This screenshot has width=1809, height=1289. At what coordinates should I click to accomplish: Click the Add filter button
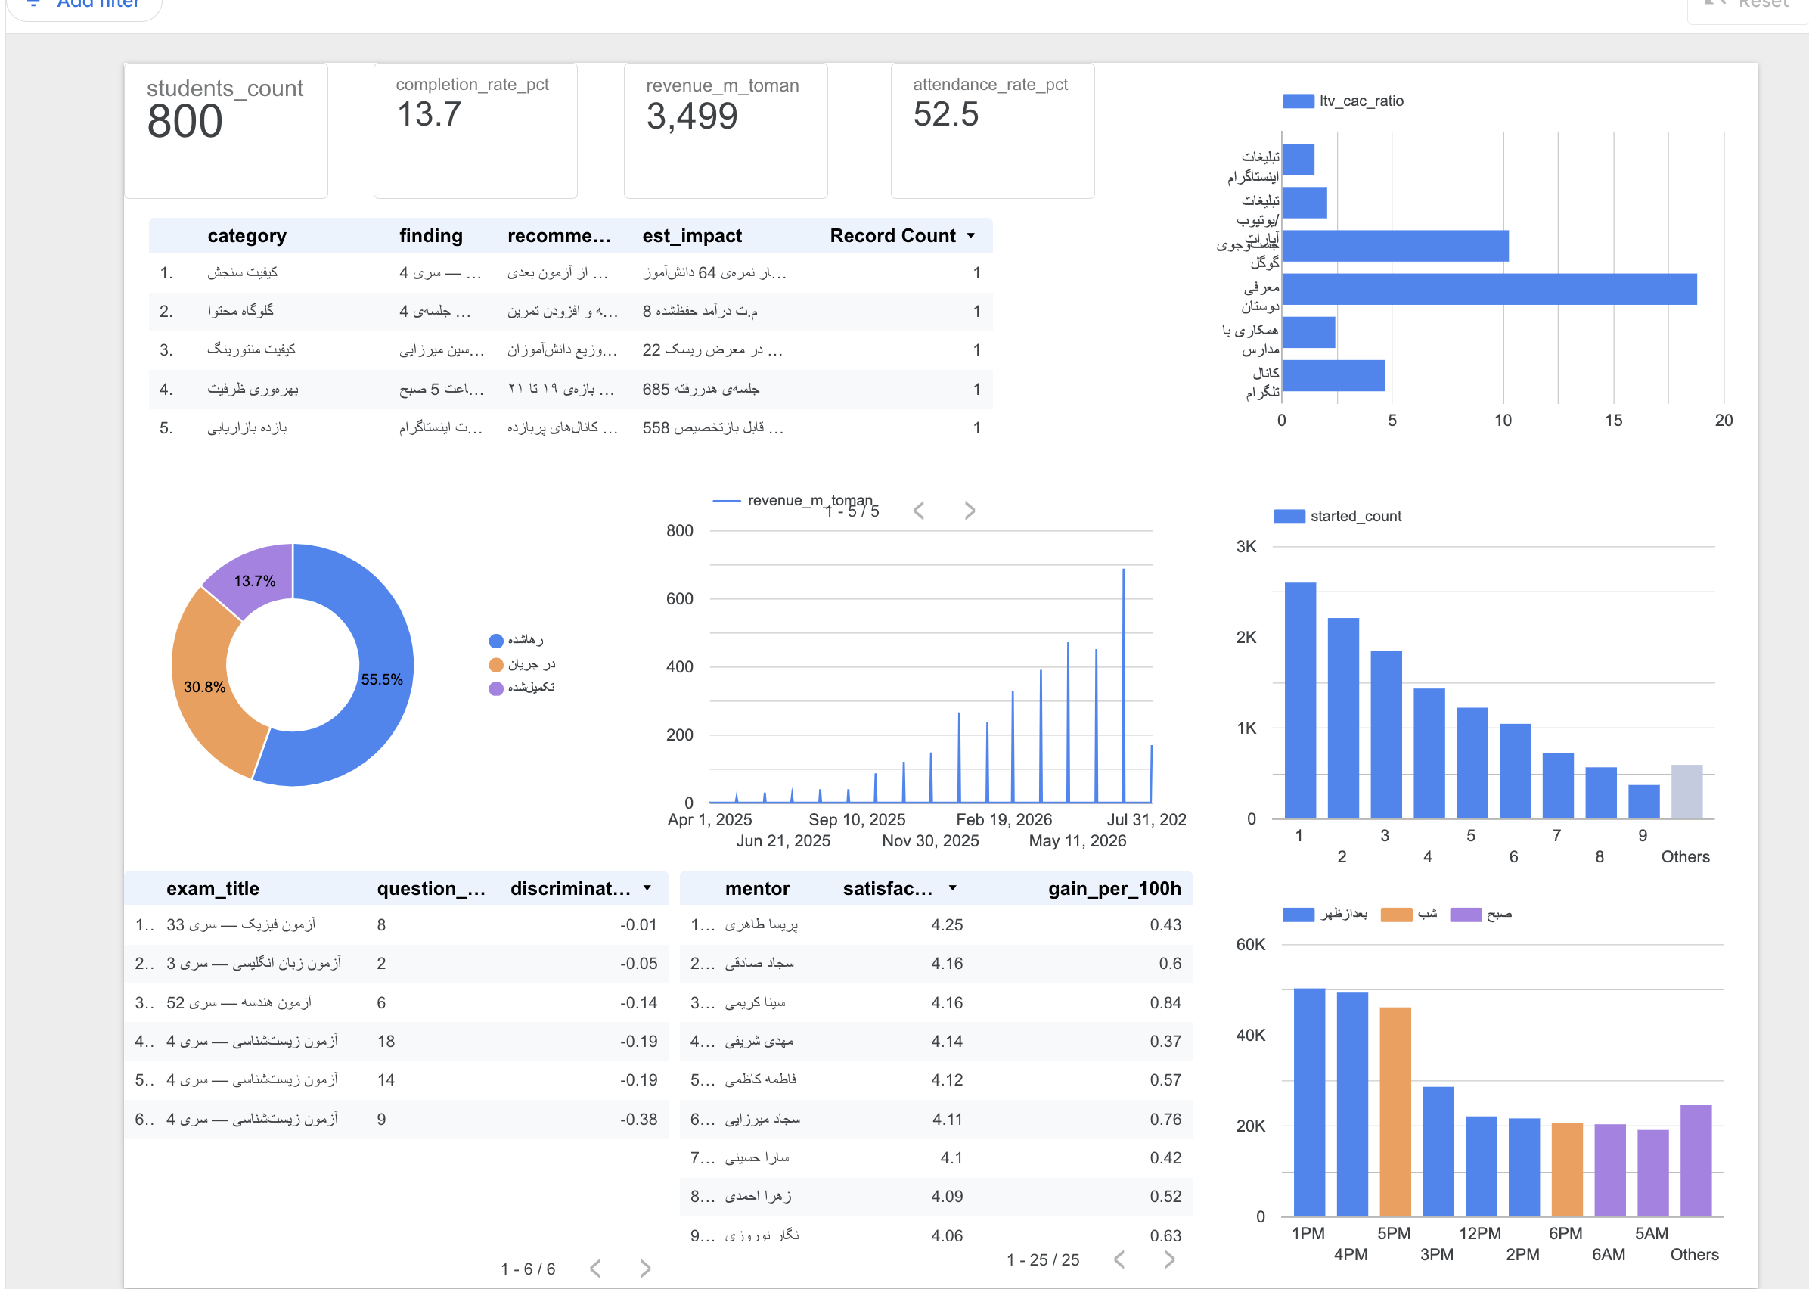83,6
